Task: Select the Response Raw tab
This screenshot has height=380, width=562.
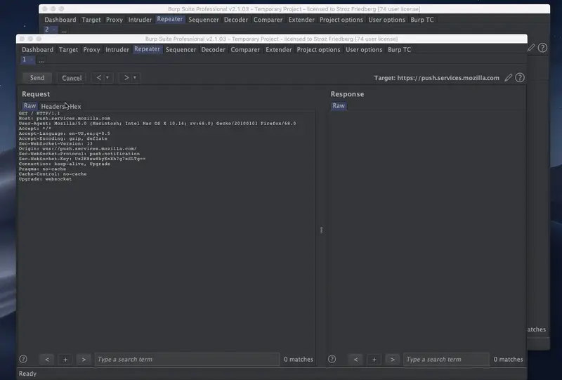Action: point(339,106)
